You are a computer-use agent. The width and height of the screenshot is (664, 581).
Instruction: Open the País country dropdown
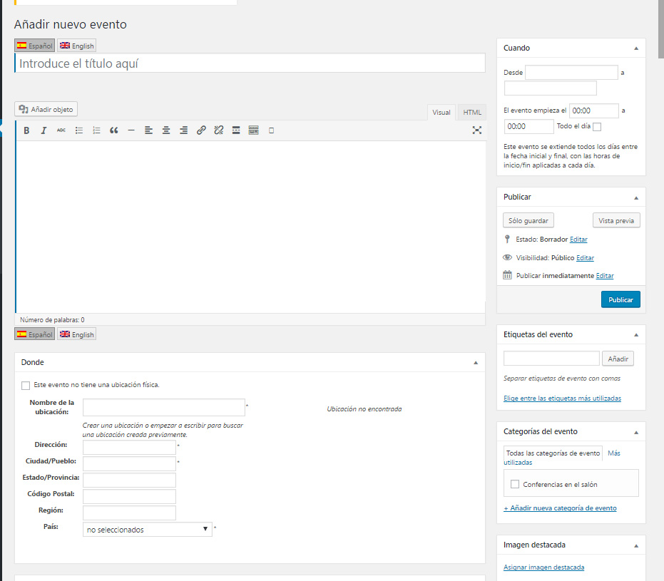tap(148, 530)
